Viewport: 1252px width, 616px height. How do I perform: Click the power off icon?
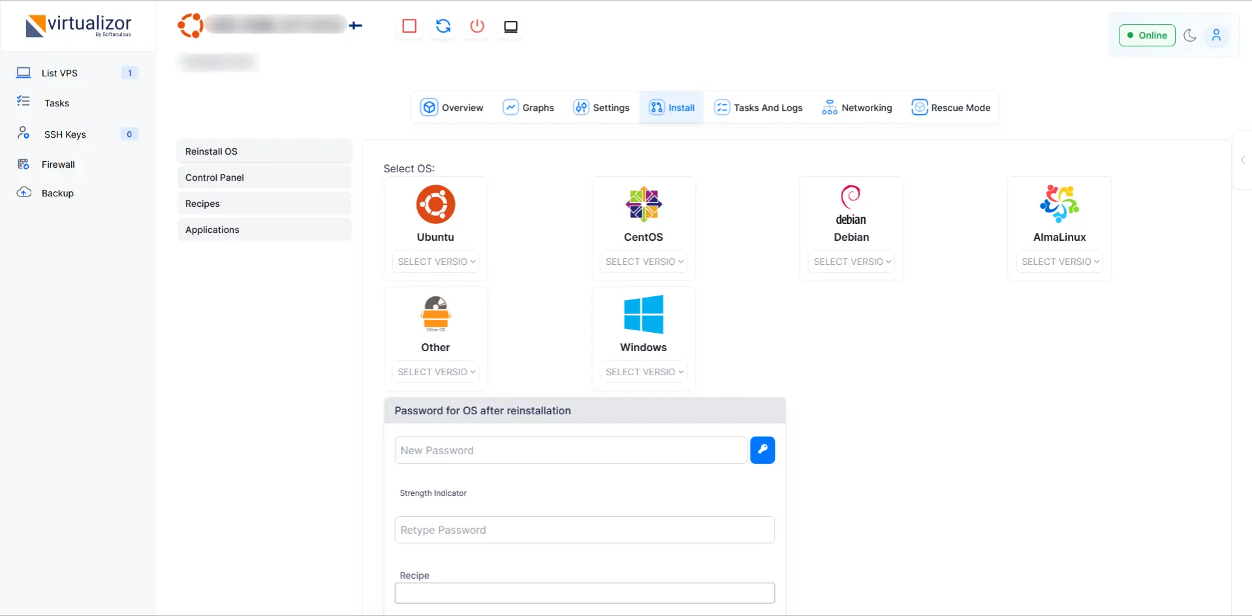click(x=477, y=26)
